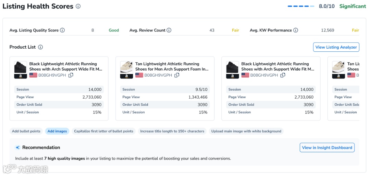The image size is (370, 176).
Task: Select 'Upload main image with white background' chip
Action: pos(246,131)
